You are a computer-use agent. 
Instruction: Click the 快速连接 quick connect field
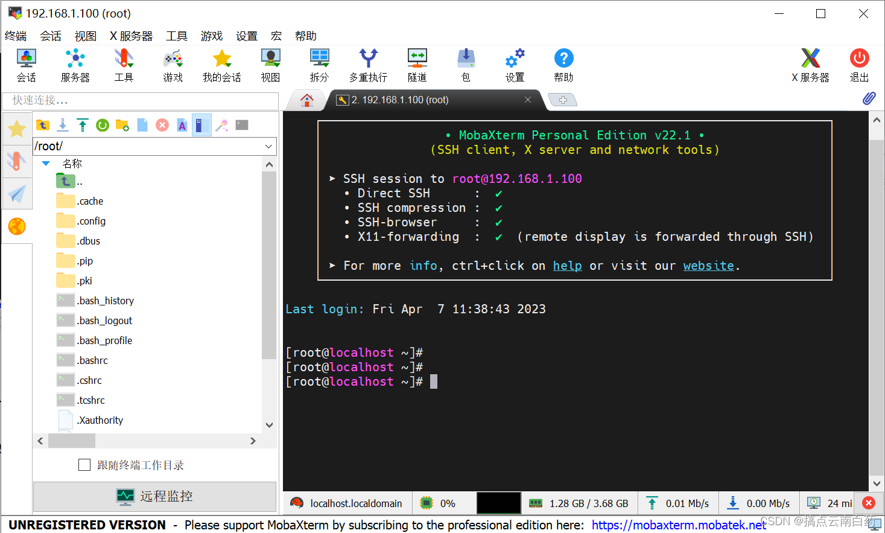tap(141, 100)
